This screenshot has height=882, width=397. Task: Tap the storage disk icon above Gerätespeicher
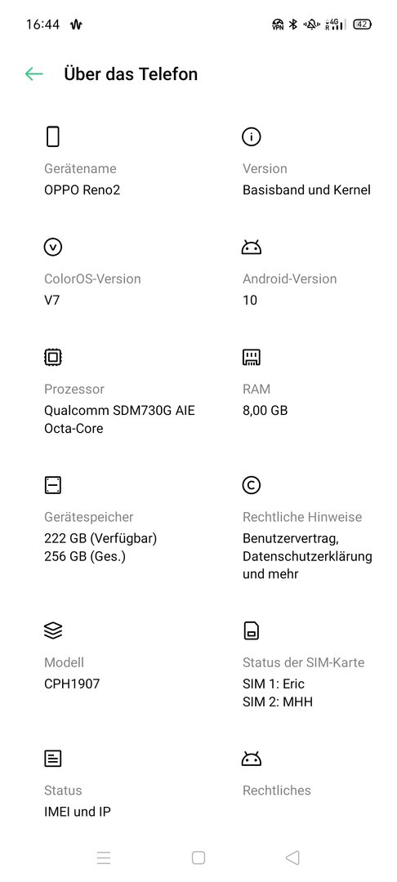point(53,485)
